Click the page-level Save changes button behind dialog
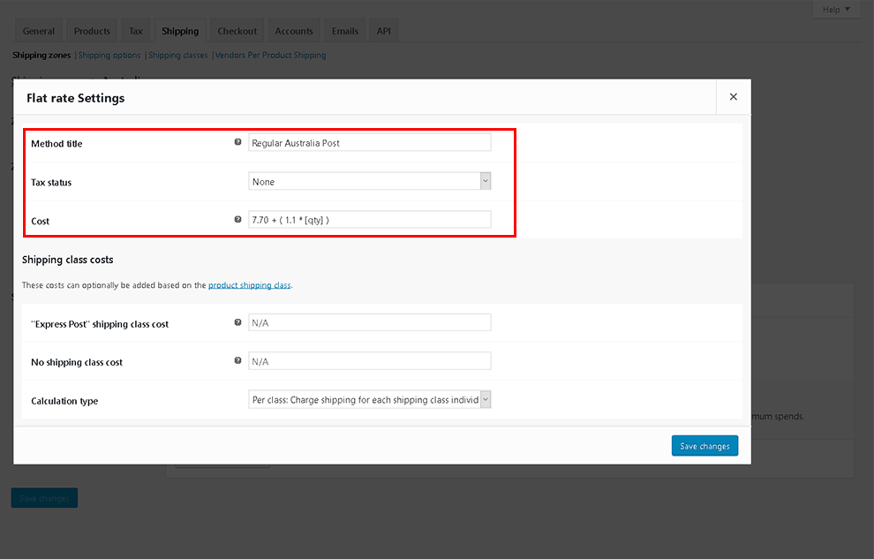 [x=45, y=498]
